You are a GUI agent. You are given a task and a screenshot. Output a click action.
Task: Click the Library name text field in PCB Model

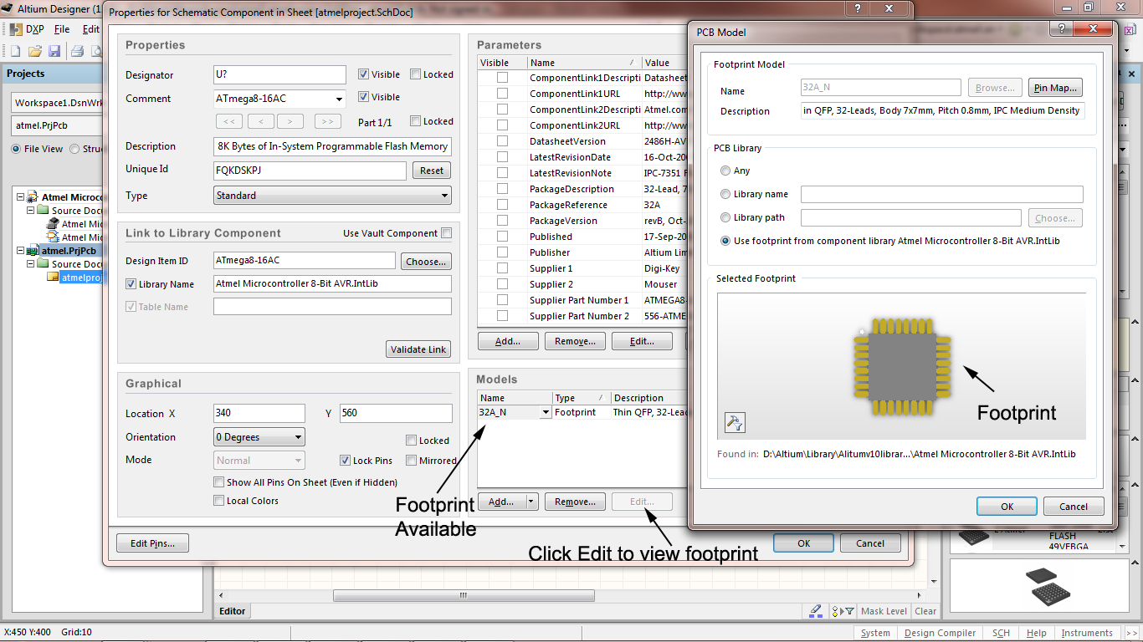(x=942, y=194)
